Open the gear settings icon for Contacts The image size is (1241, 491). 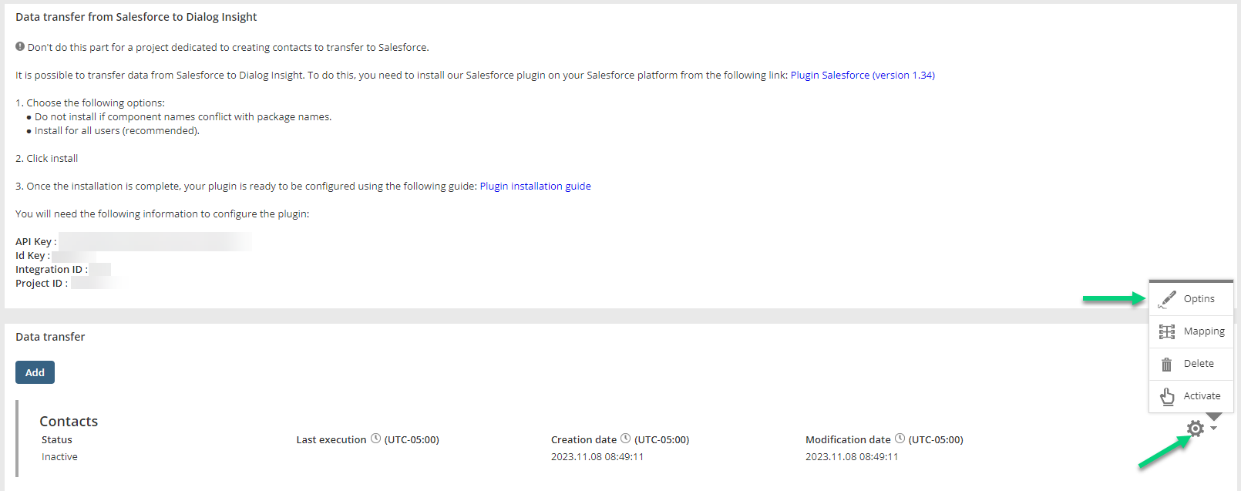(x=1195, y=429)
